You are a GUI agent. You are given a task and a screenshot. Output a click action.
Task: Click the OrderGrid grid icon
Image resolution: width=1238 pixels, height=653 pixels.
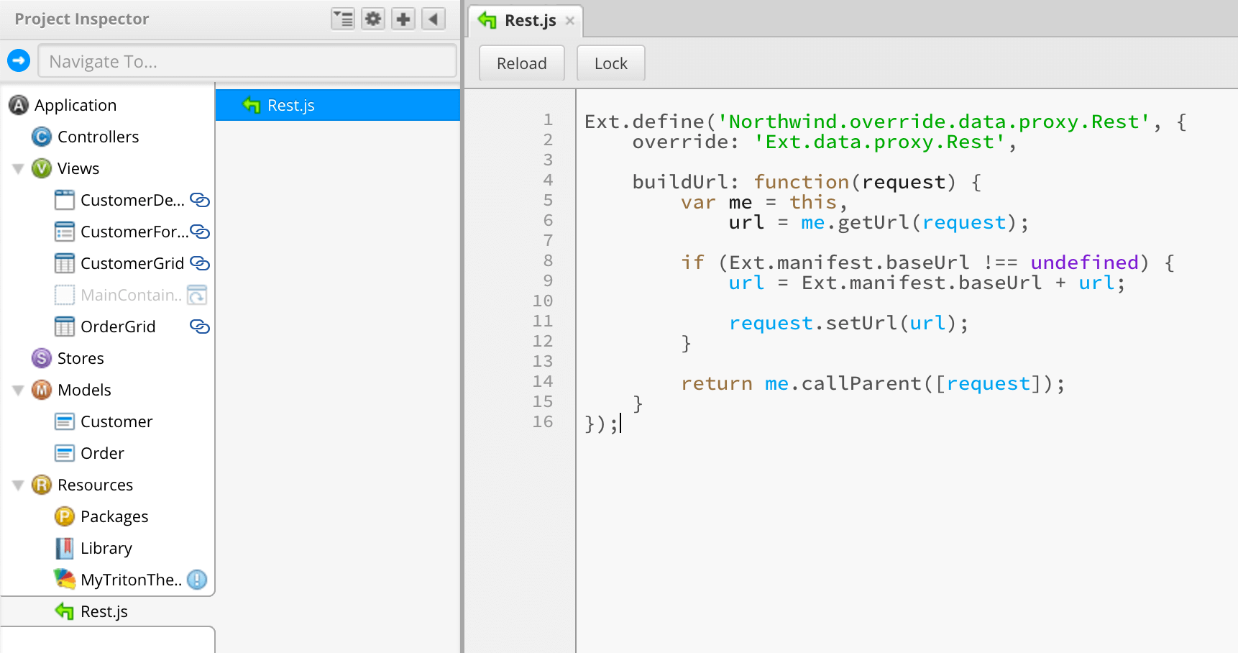[65, 326]
